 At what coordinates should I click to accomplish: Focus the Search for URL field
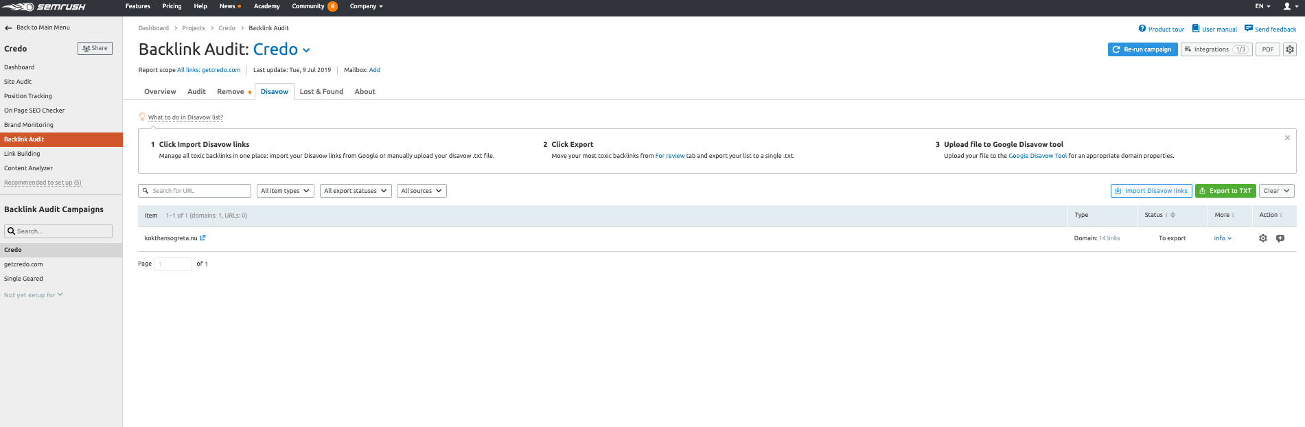[x=194, y=191]
